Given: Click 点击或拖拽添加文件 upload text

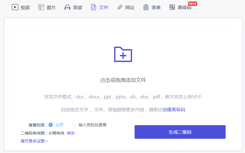Looking at the screenshot, I should tap(123, 80).
